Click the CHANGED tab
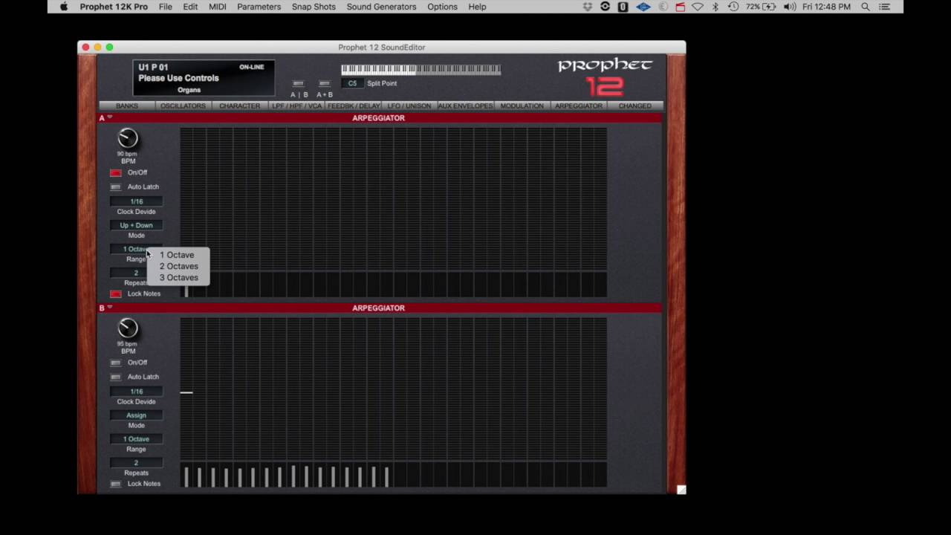Screen dimensions: 951x535 pos(634,106)
